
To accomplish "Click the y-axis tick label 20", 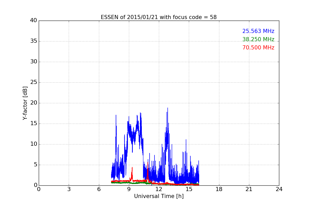I will [33, 103].
